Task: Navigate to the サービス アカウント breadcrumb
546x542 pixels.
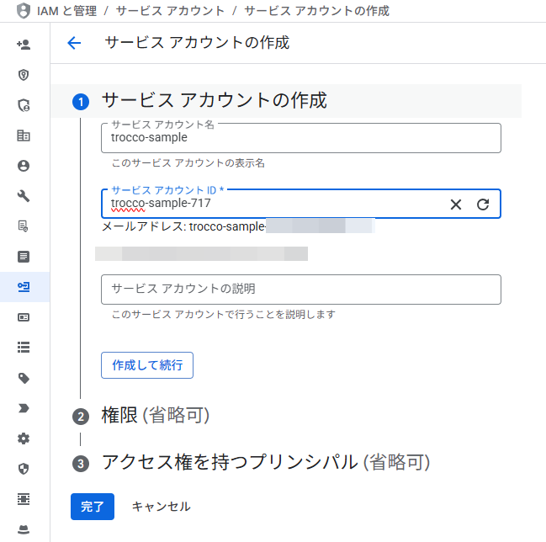Action: coord(170,11)
